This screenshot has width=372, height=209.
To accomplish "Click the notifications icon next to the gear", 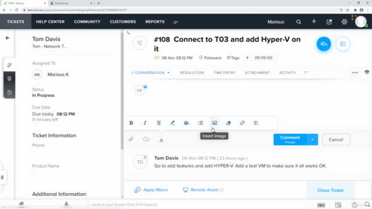I will [x=329, y=22].
